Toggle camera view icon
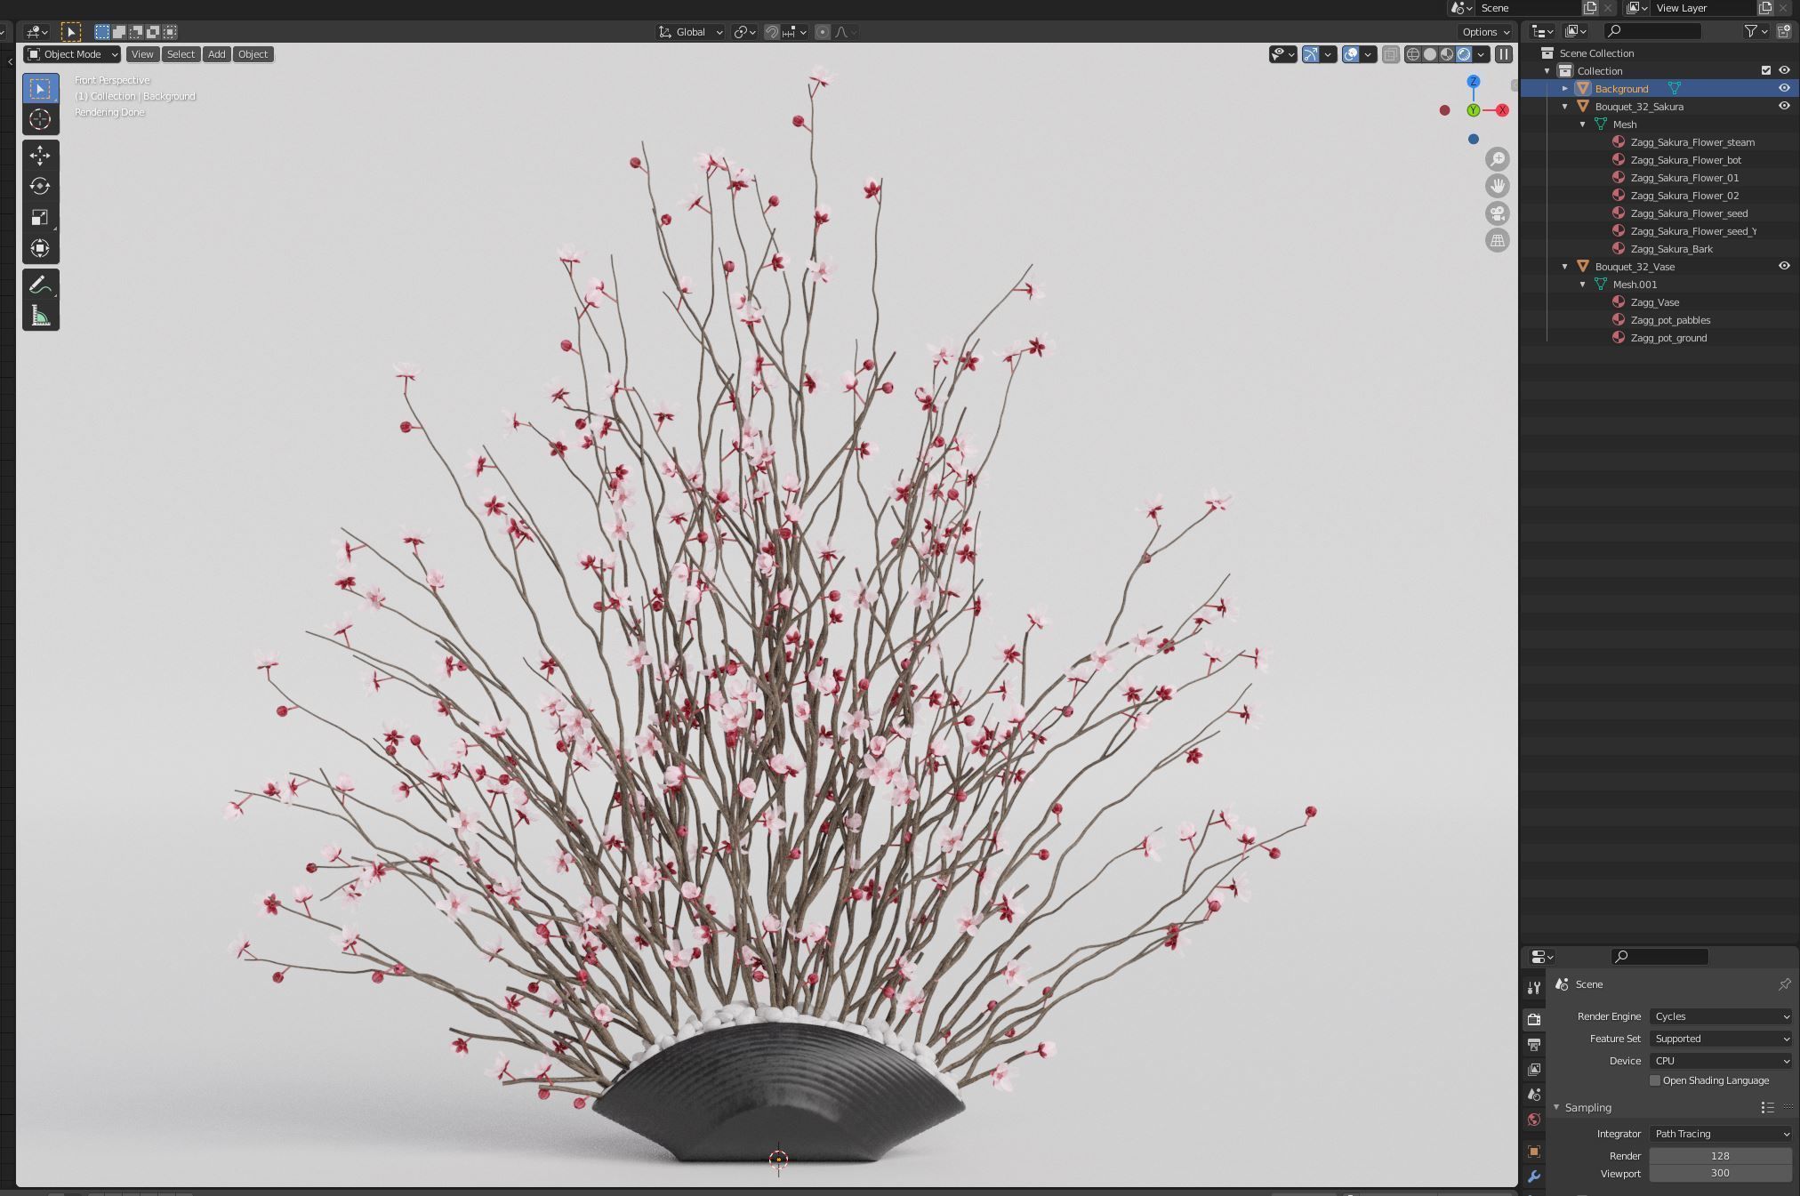This screenshot has height=1196, width=1800. tap(1498, 213)
